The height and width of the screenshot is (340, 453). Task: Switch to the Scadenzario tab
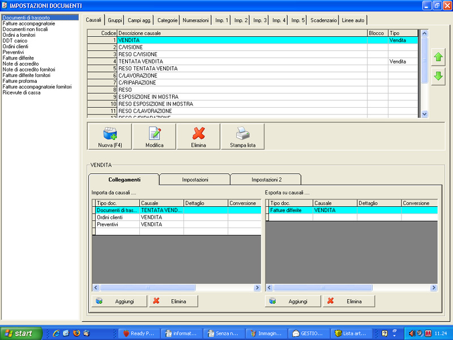click(x=323, y=20)
